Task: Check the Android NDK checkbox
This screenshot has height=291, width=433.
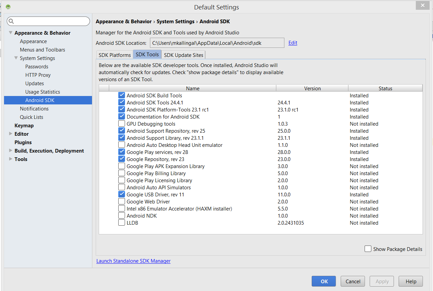Action: 122,216
